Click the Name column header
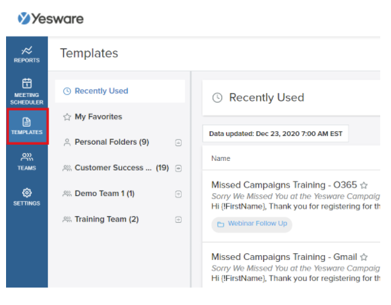The width and height of the screenshot is (391, 305). [x=221, y=158]
